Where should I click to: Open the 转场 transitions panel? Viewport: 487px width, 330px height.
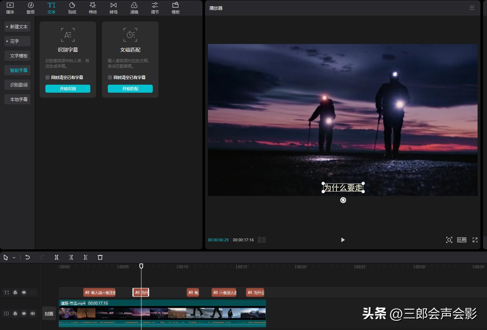pos(113,7)
